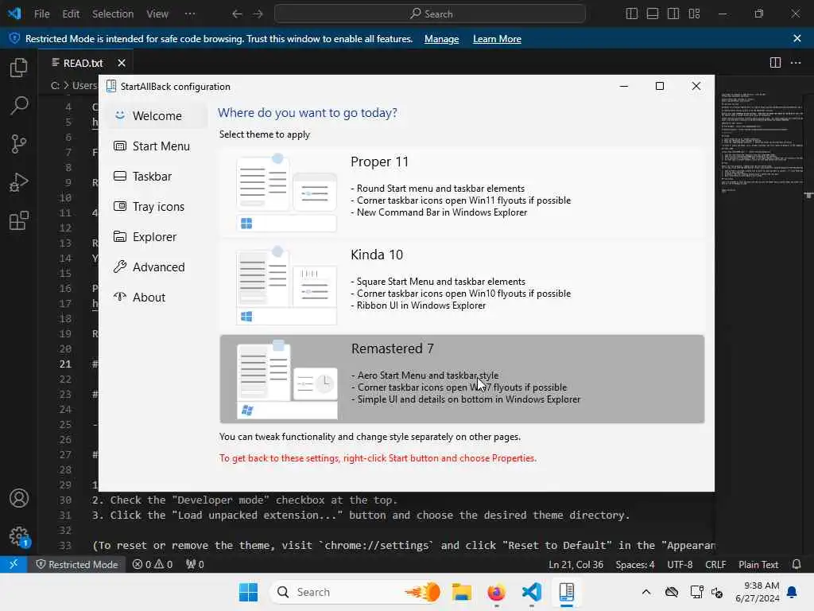Screen dimensions: 814x611
Task: Open Extensions view in VS Code
Action: [x=19, y=221]
